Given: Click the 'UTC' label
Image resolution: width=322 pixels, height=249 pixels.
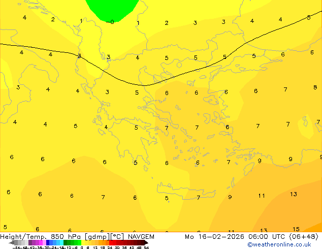Looking at the screenshot, I should (x=278, y=237).
